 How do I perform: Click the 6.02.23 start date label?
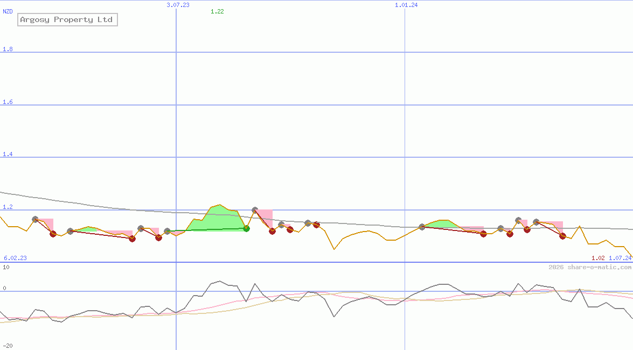(15, 258)
